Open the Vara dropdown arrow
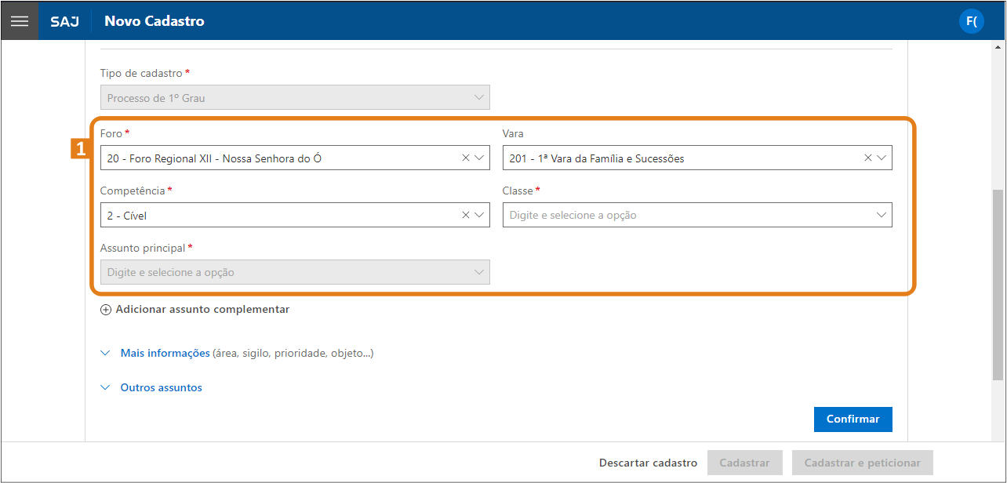 point(882,158)
